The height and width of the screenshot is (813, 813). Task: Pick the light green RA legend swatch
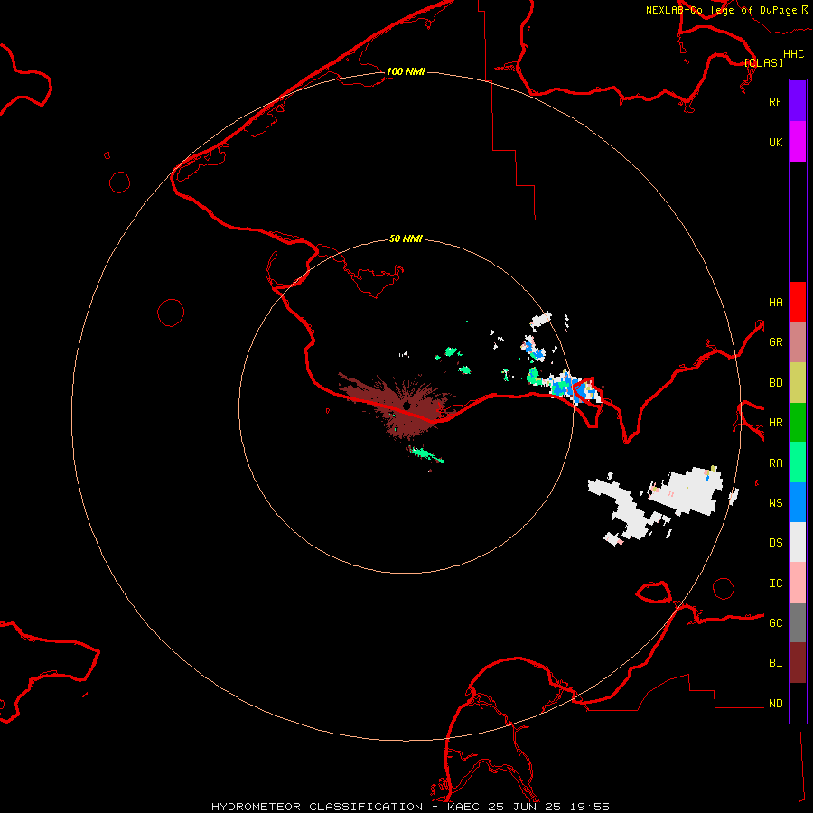coord(798,463)
